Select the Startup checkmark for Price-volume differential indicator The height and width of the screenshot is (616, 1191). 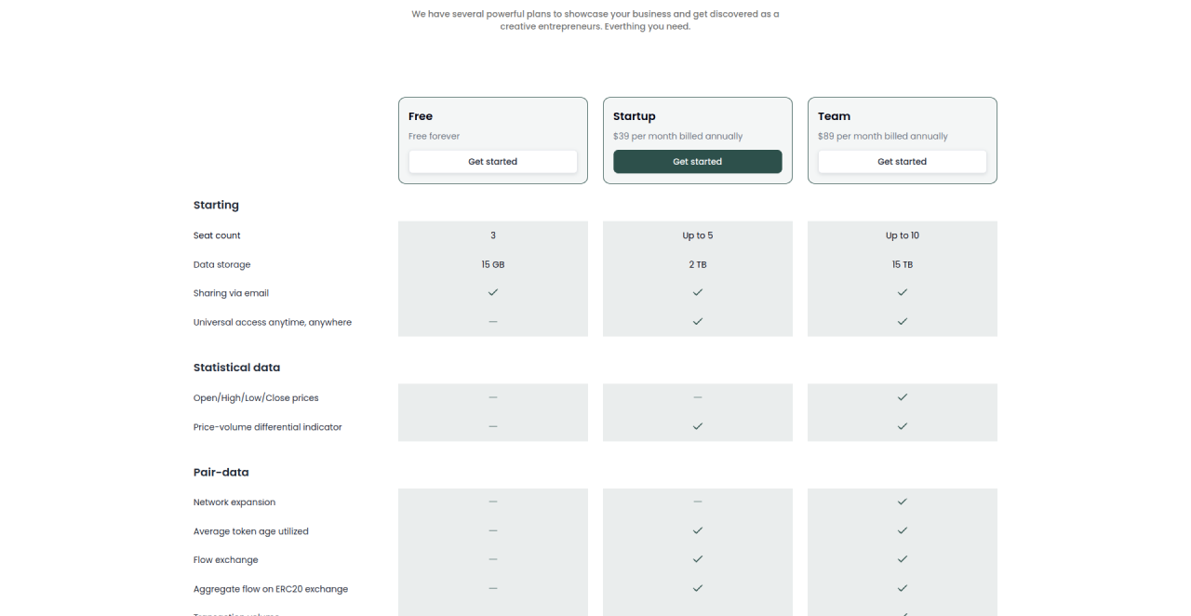697,426
